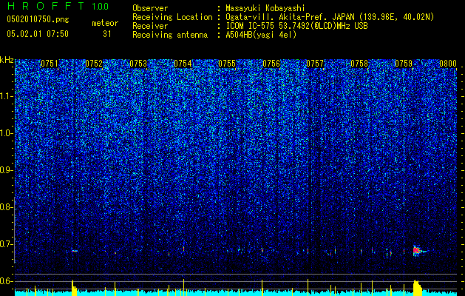Click the 0.7 kHz axis label

[x=7, y=244]
